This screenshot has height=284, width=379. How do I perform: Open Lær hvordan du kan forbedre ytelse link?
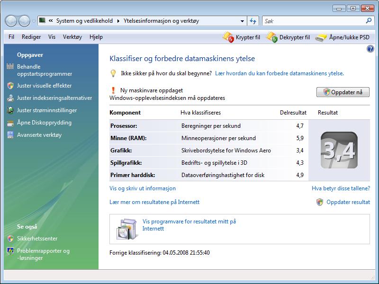click(280, 73)
